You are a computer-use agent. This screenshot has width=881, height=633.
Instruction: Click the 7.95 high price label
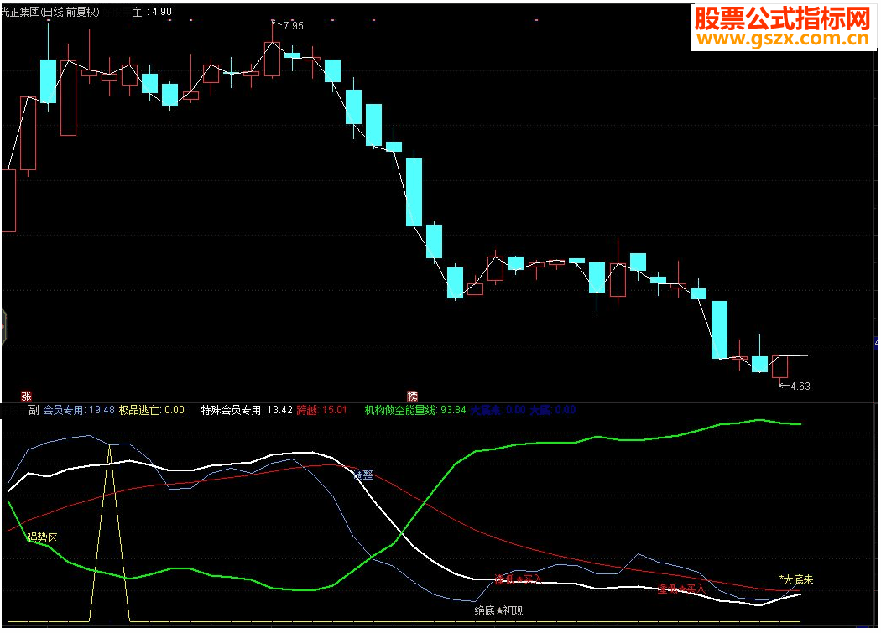point(294,26)
